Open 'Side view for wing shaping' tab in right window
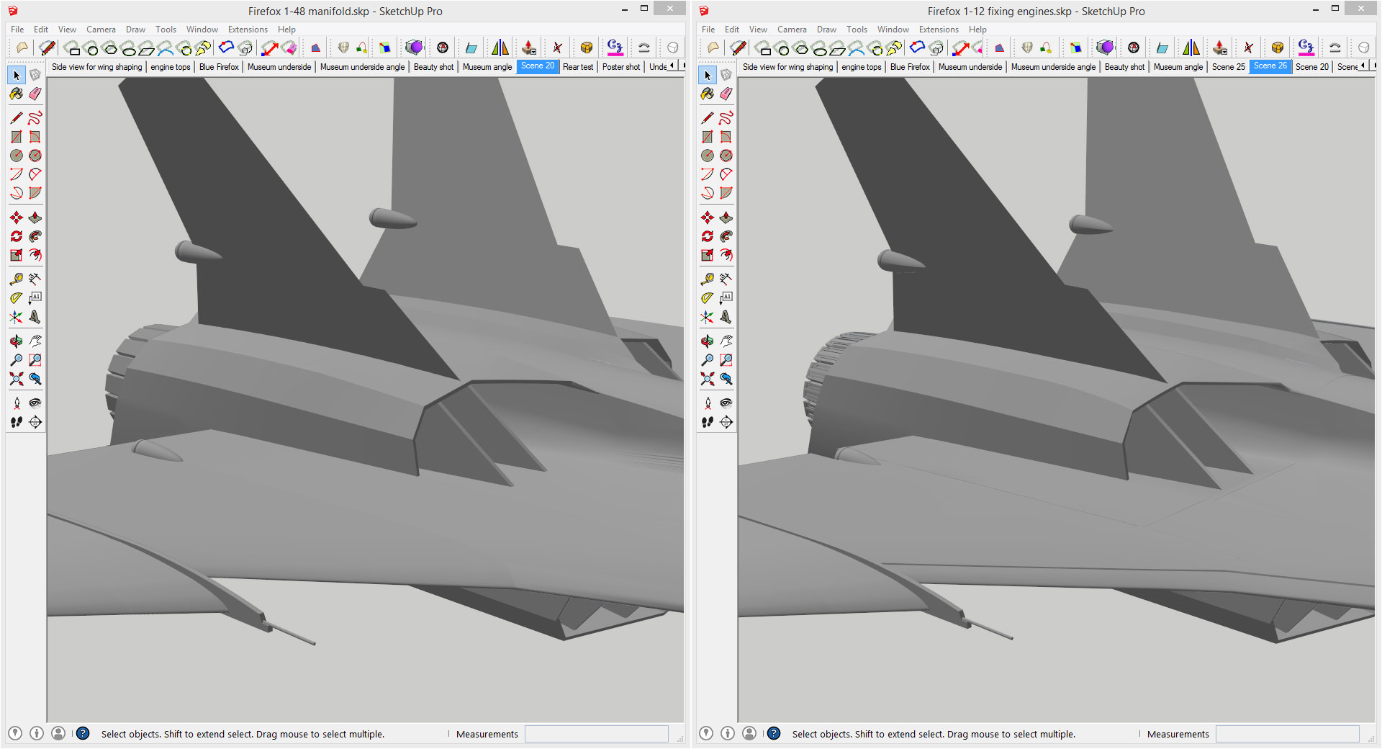This screenshot has height=749, width=1382. (787, 67)
